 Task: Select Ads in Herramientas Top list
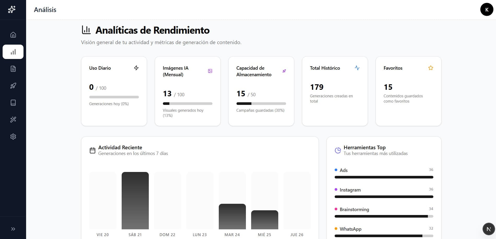pos(344,170)
